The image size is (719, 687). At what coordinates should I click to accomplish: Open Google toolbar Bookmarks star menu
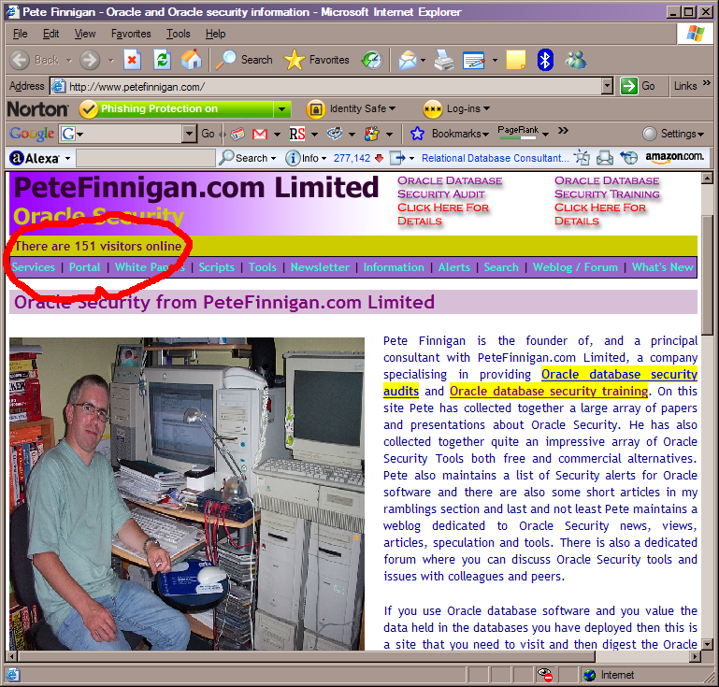pos(450,134)
